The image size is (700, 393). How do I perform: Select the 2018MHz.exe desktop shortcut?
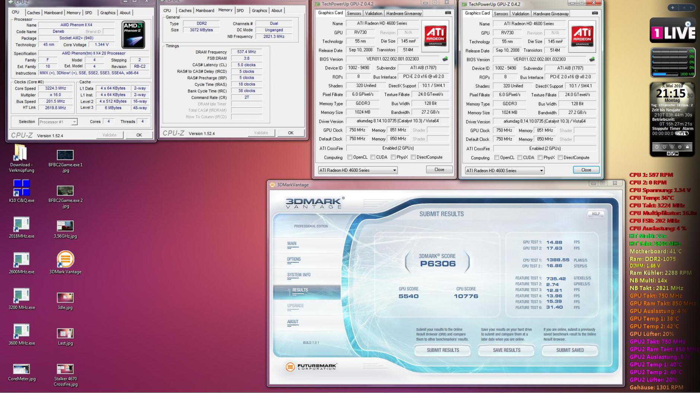21,227
